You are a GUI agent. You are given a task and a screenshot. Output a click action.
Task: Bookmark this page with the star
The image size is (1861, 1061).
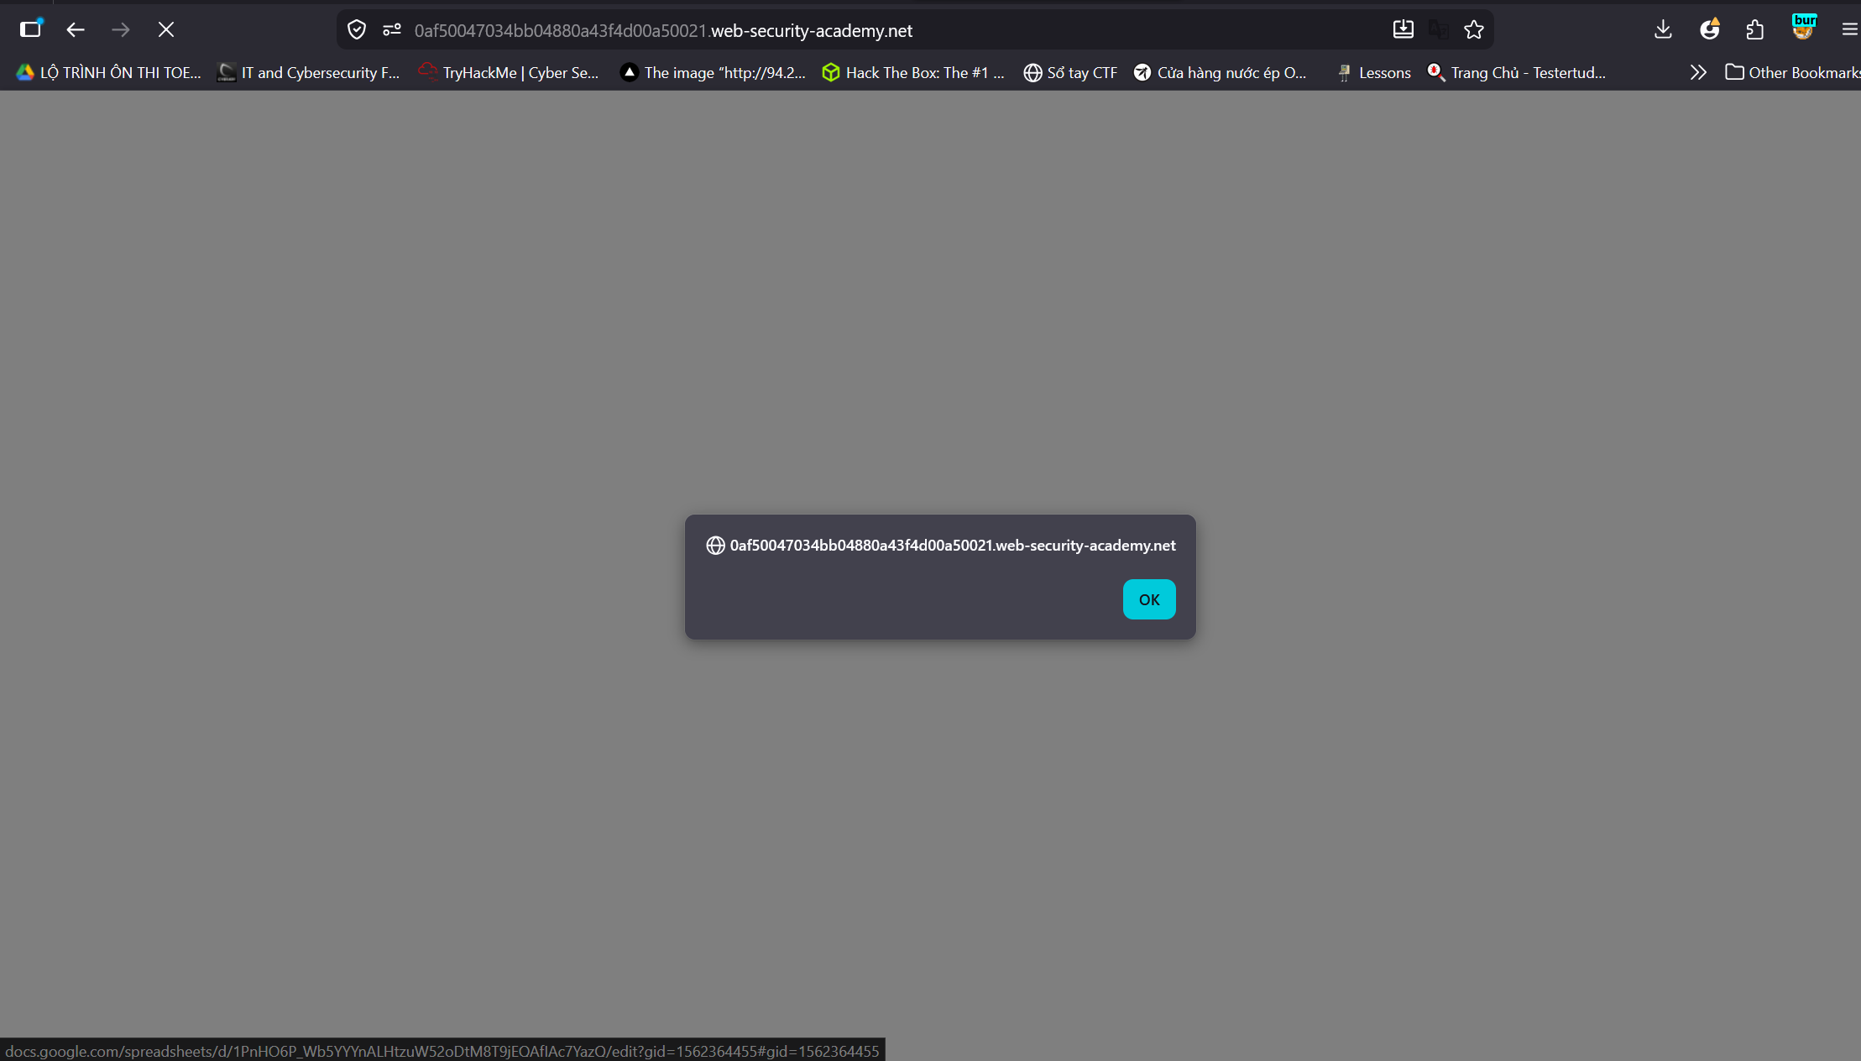(x=1474, y=30)
